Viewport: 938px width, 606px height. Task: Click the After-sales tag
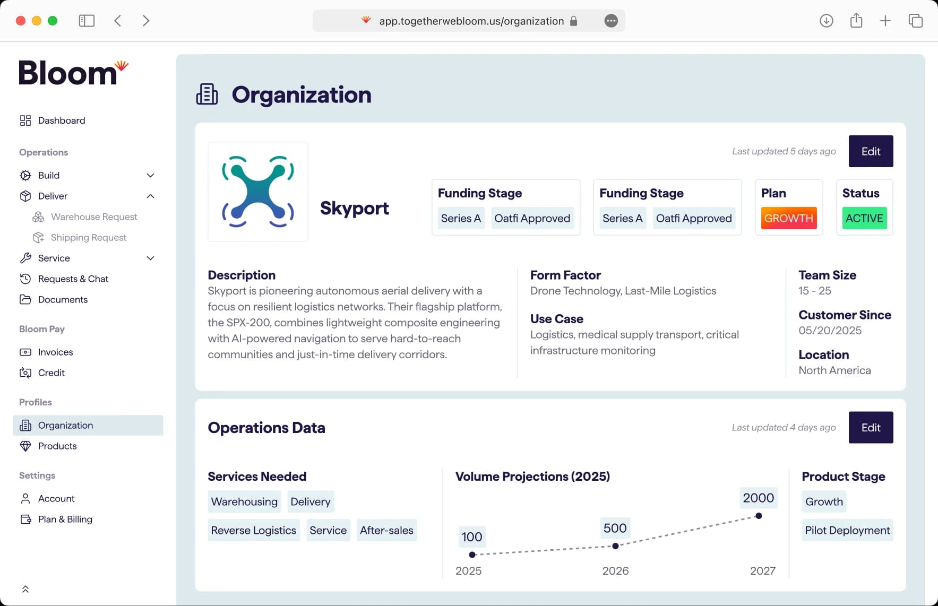click(386, 530)
